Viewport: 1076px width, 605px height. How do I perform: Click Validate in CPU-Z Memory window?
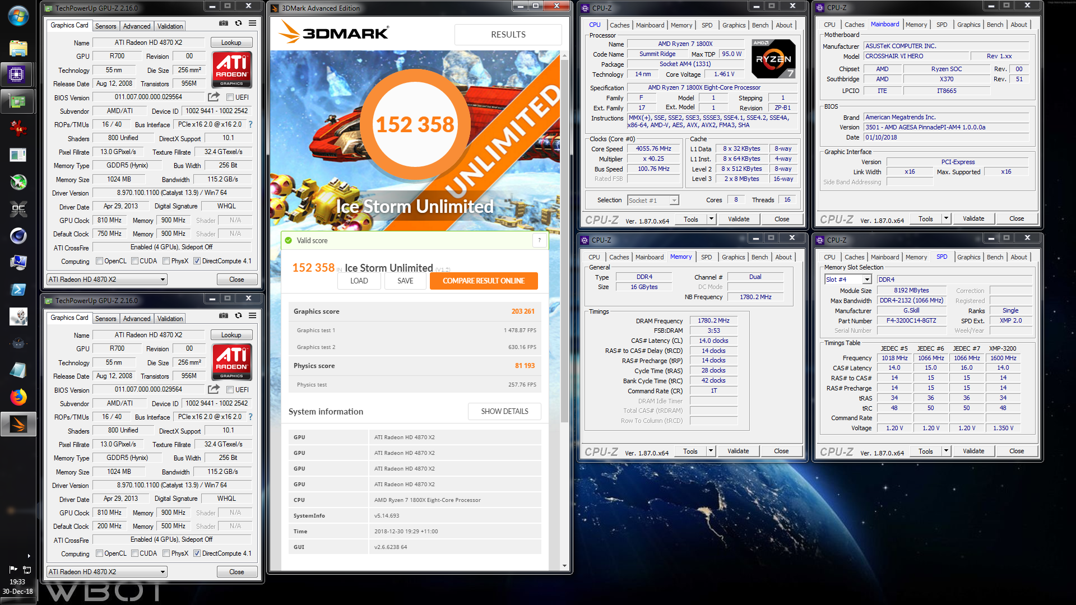(738, 451)
